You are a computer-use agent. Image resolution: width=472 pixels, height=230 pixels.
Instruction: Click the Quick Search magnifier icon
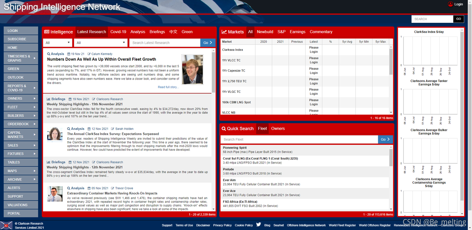pos(224,129)
